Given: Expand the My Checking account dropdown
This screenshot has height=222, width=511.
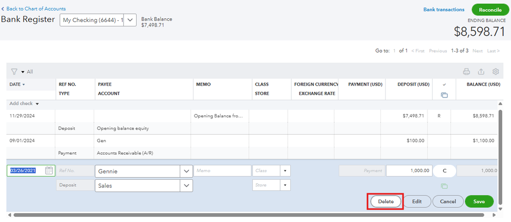Looking at the screenshot, I should click(131, 20).
